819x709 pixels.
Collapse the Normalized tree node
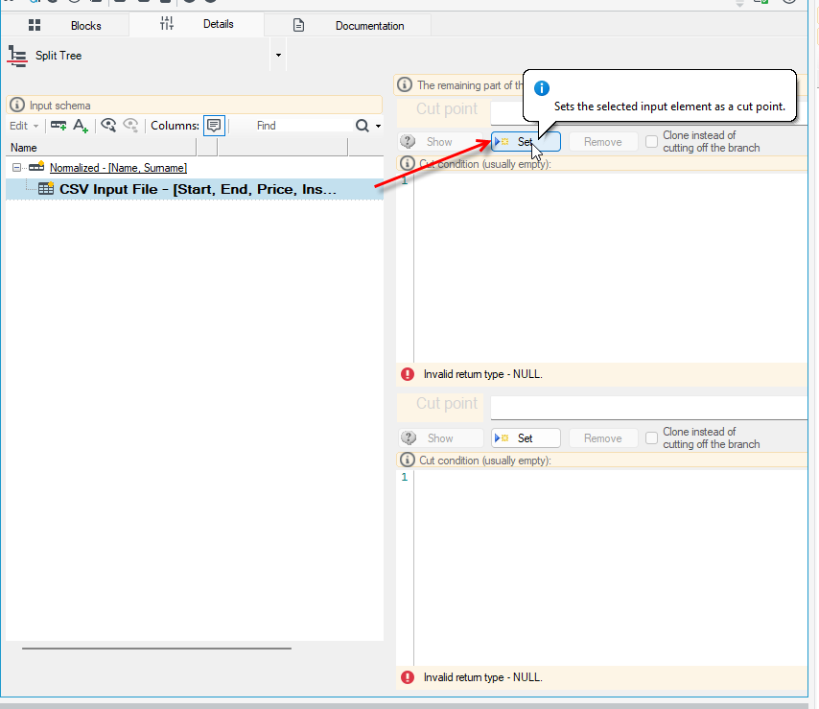click(16, 168)
